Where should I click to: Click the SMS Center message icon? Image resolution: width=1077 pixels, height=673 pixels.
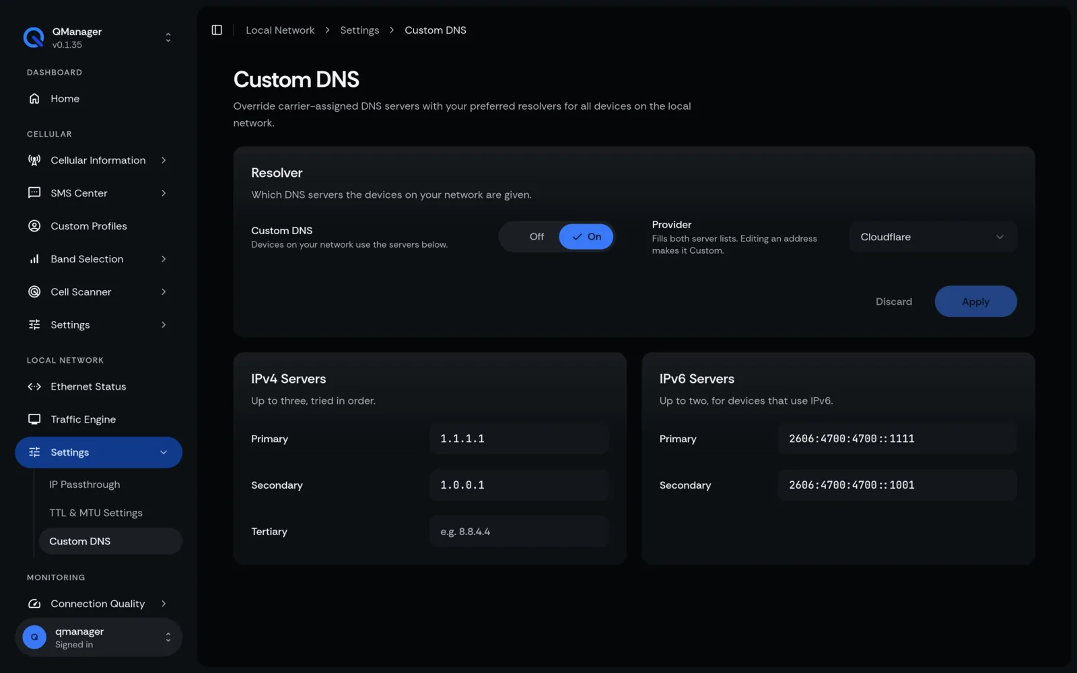point(34,193)
